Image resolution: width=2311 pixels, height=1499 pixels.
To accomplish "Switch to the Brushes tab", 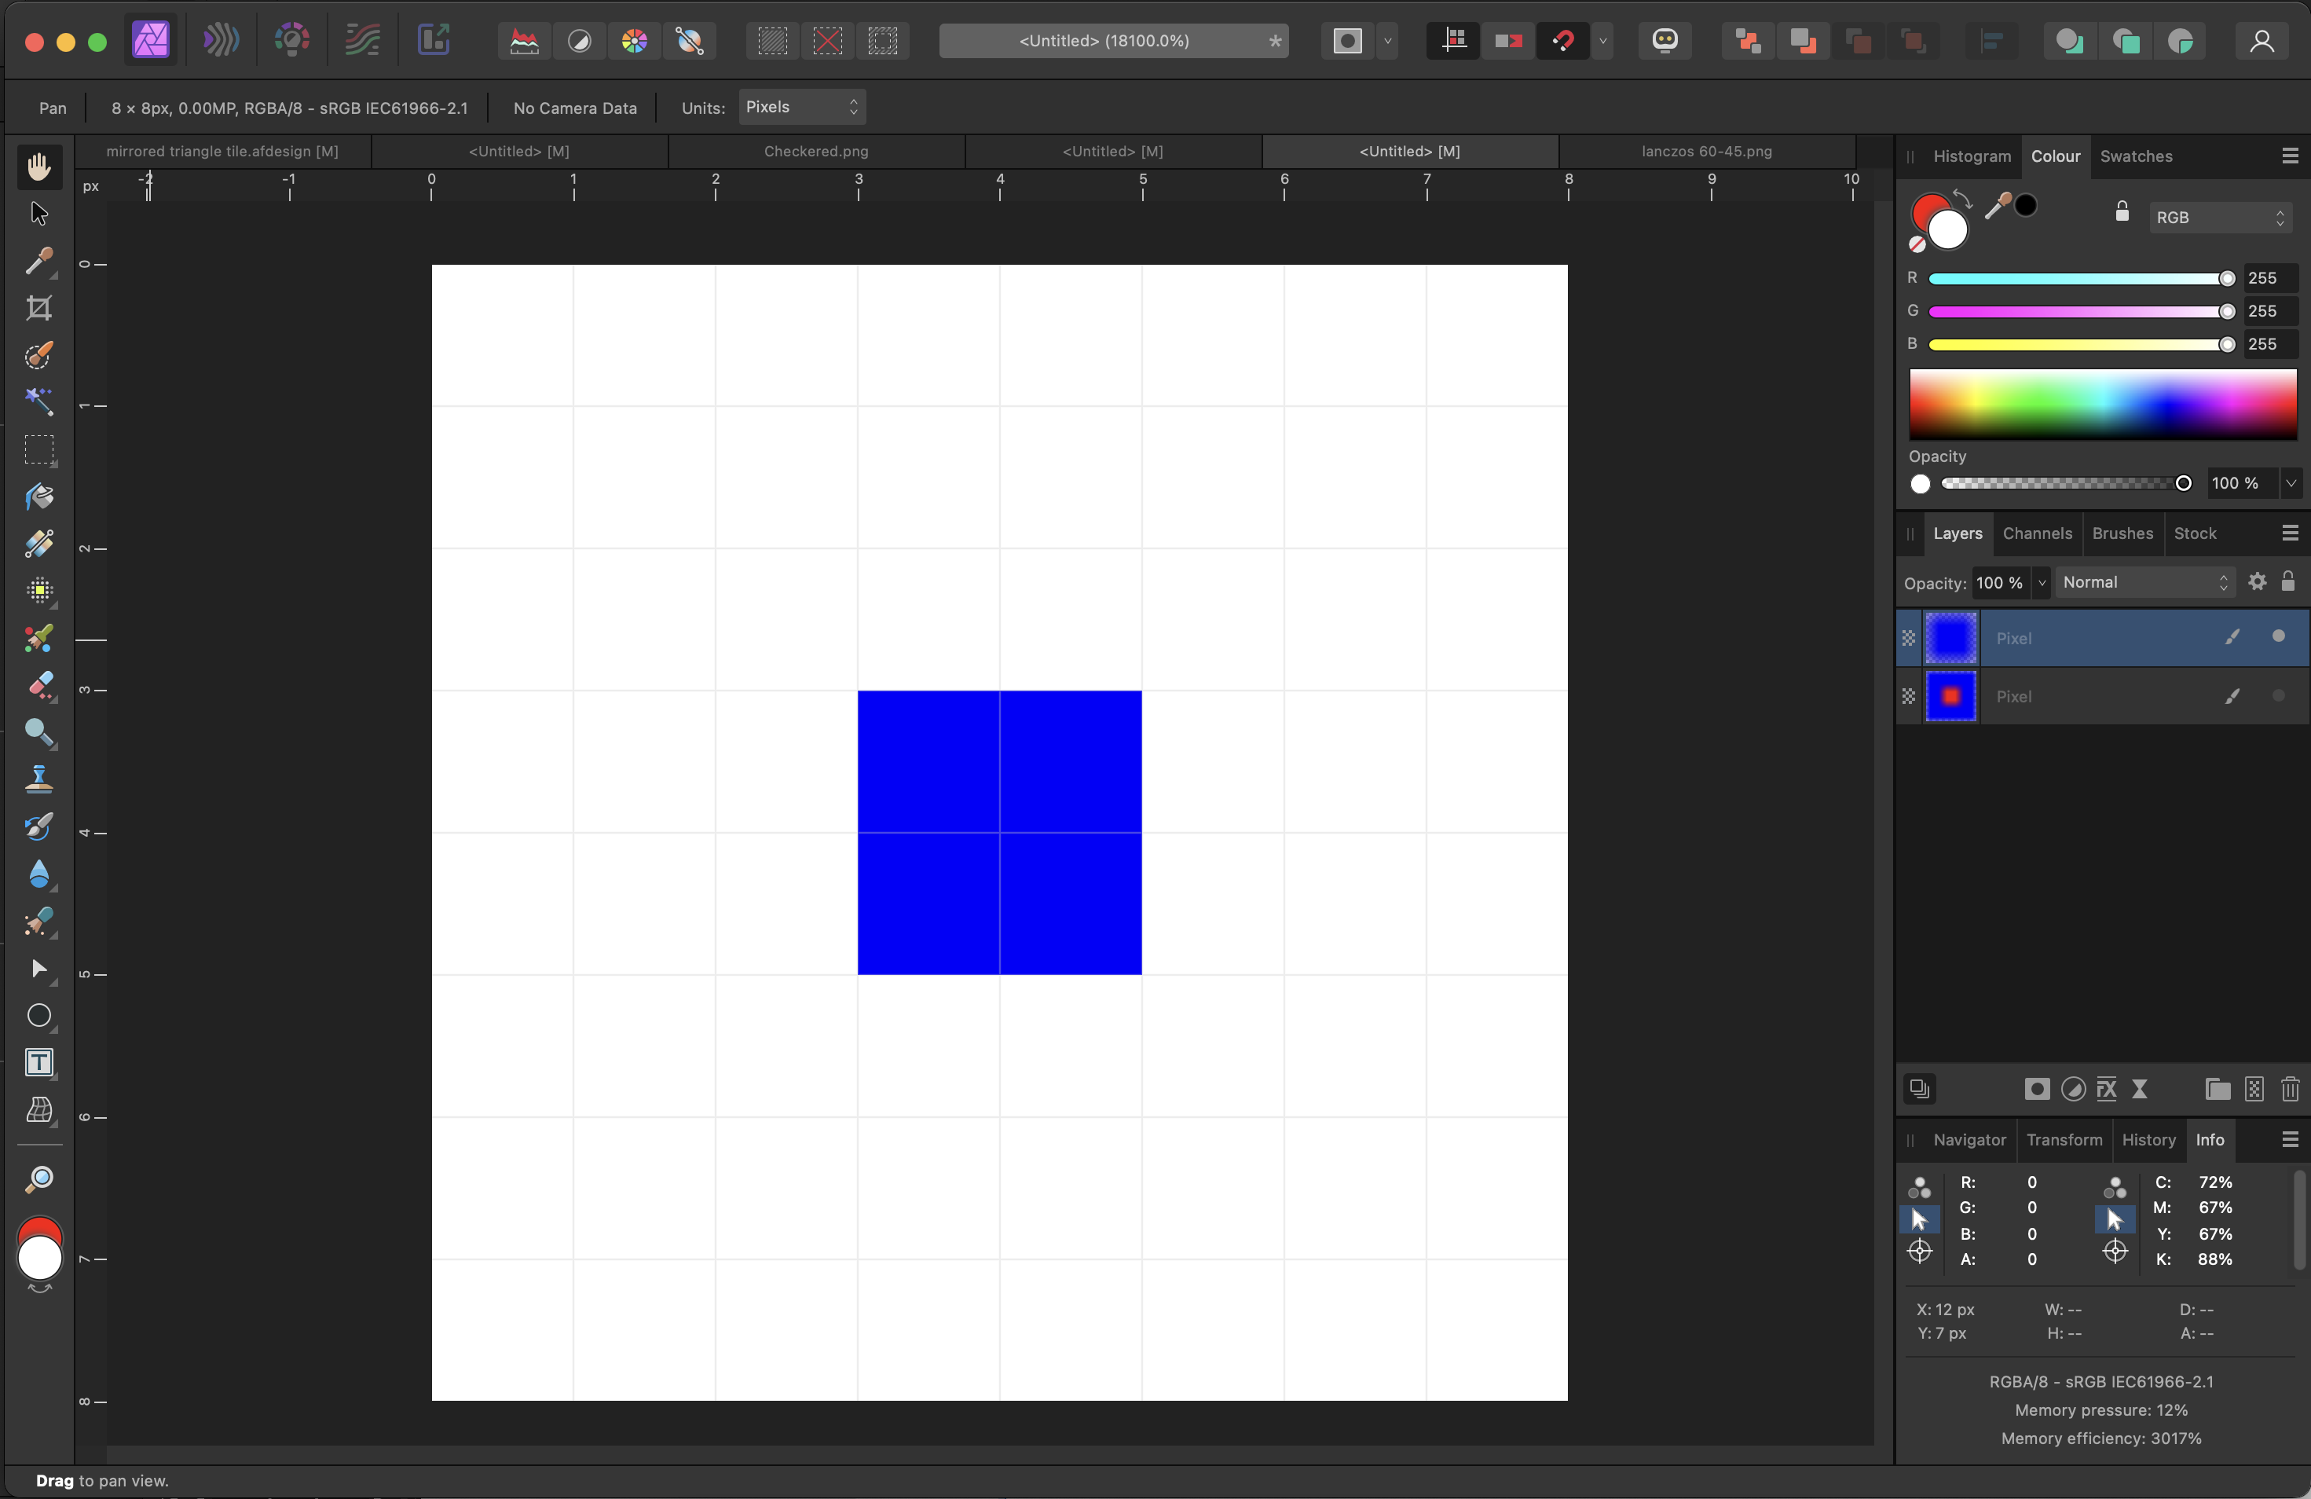I will pos(2122,533).
